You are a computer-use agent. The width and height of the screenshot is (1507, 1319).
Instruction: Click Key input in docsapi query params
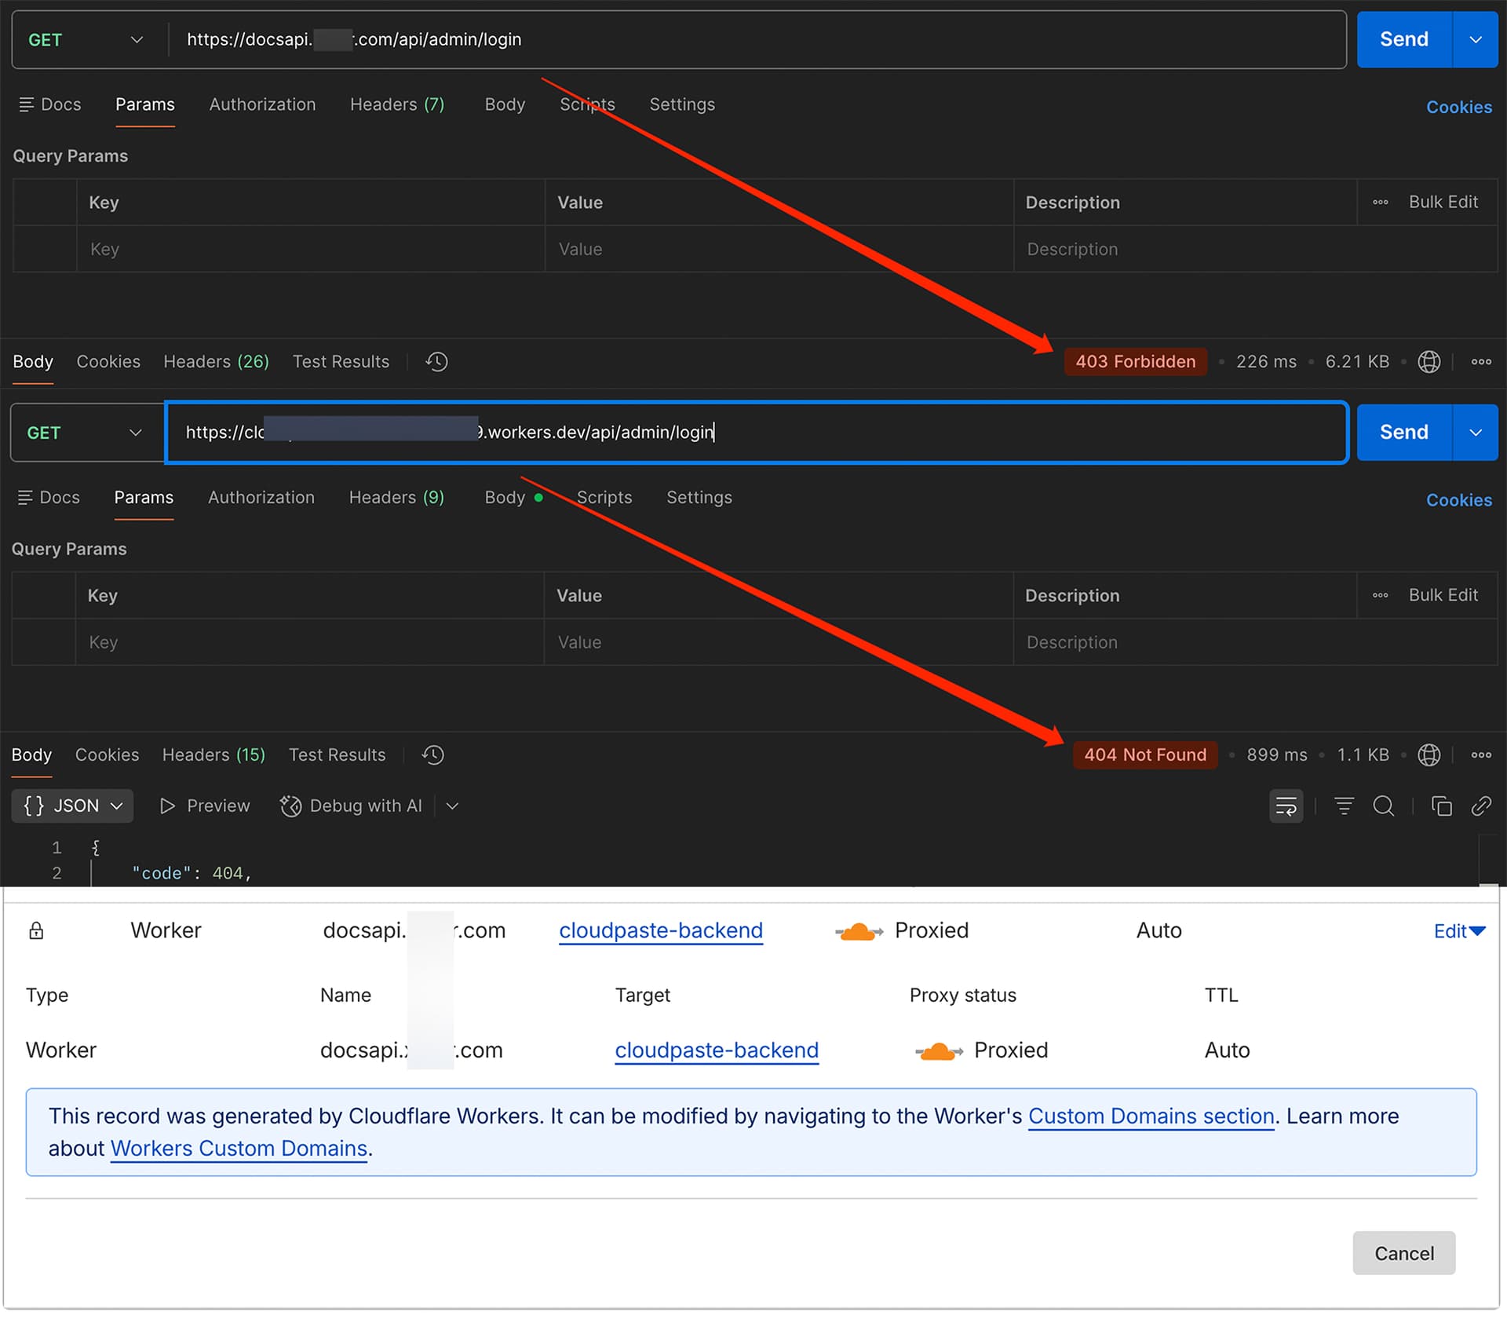(x=311, y=250)
